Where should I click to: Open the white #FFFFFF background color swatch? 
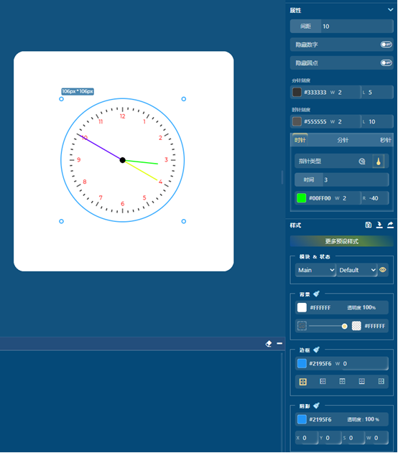302,307
